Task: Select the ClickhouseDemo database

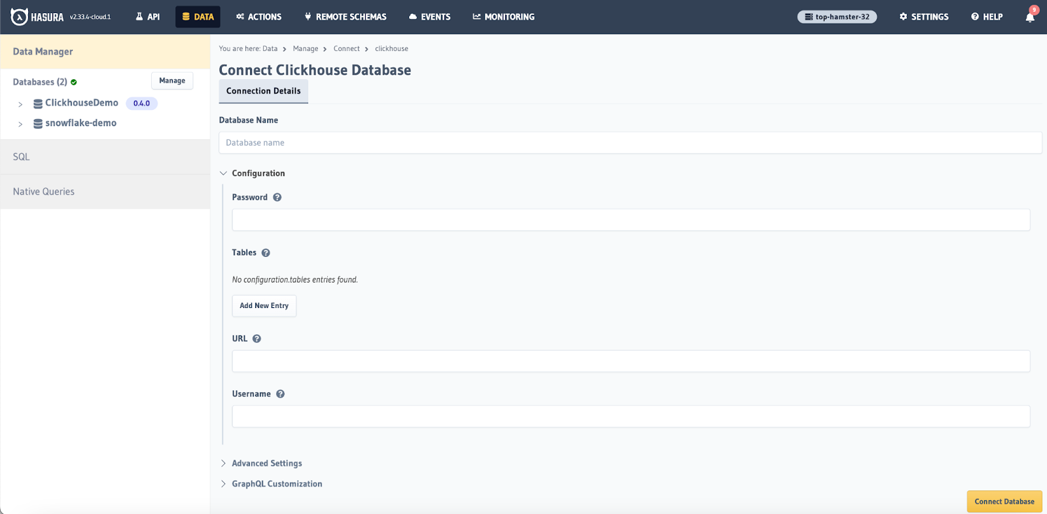Action: pos(82,103)
